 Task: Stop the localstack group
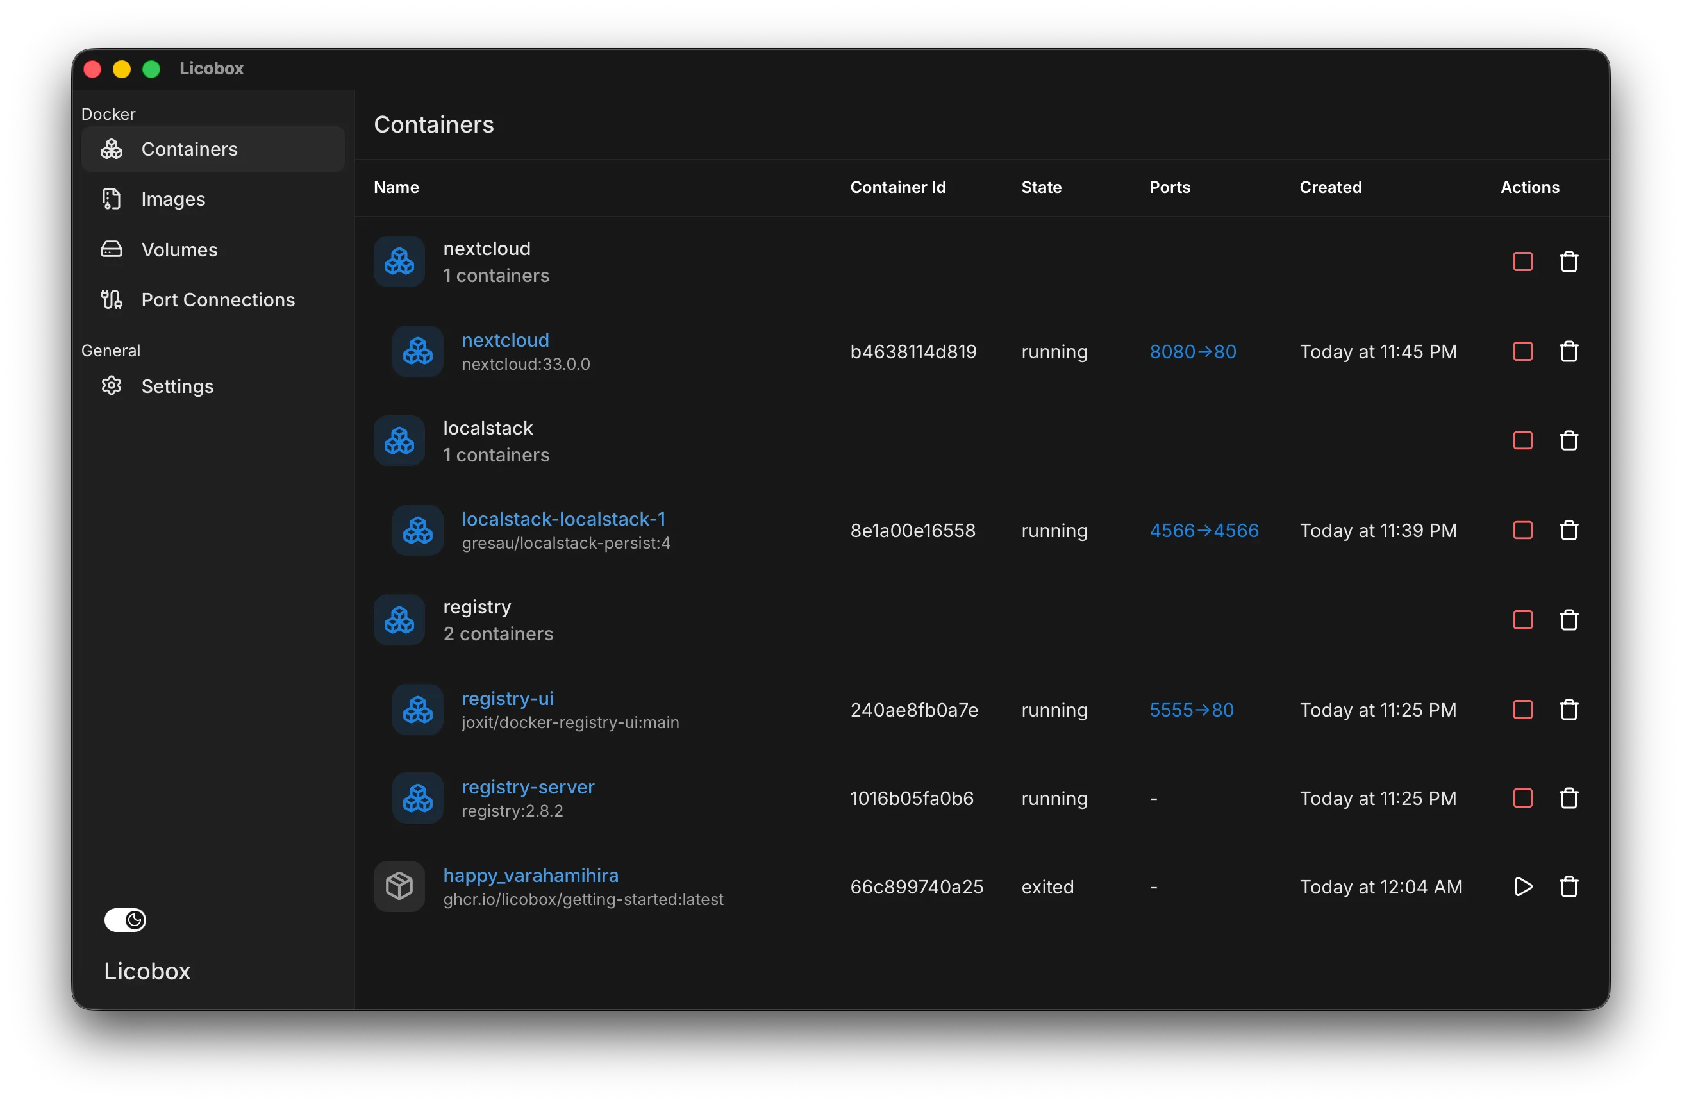(x=1522, y=440)
